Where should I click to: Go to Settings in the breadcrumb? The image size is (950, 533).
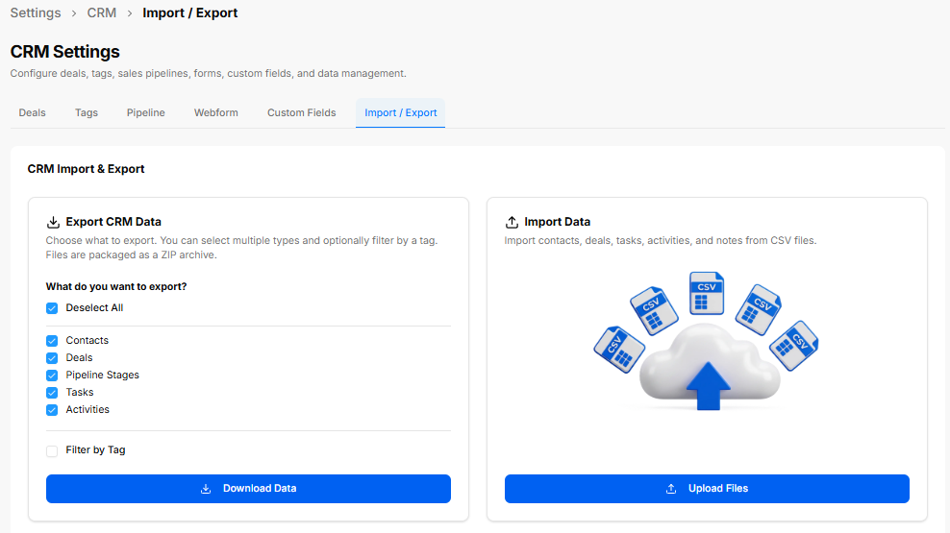pos(36,13)
